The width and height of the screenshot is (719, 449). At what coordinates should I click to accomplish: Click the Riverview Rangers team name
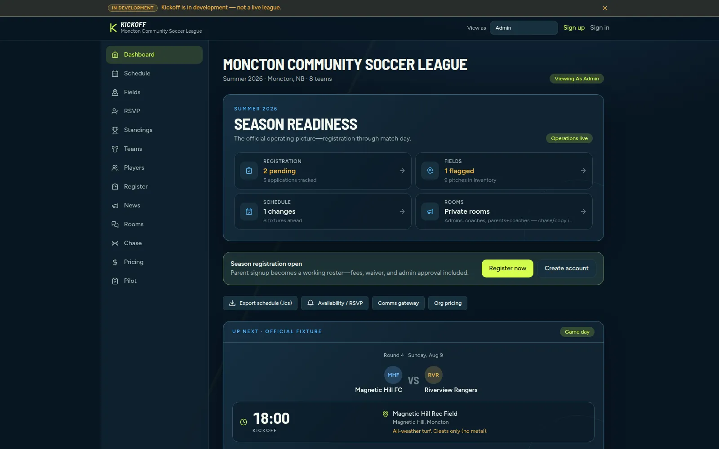pos(451,390)
